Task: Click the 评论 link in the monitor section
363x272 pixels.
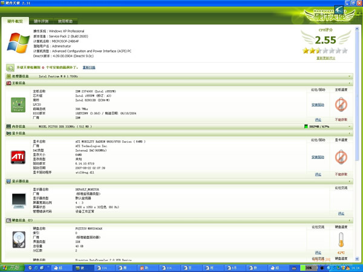Action: [341, 213]
